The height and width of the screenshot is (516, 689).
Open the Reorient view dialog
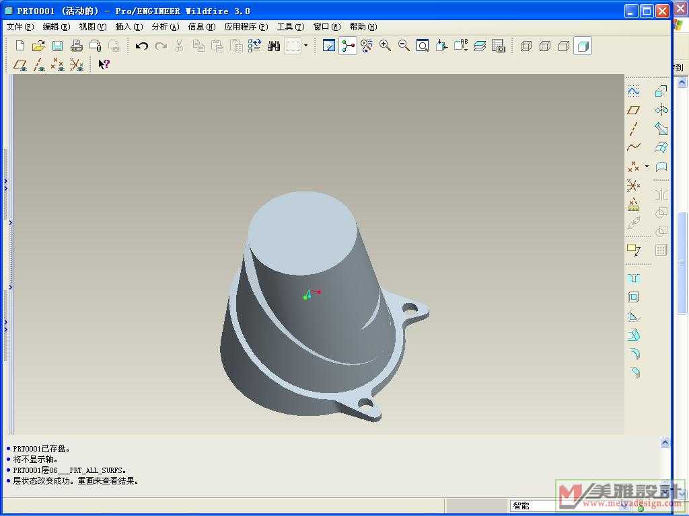(x=441, y=46)
